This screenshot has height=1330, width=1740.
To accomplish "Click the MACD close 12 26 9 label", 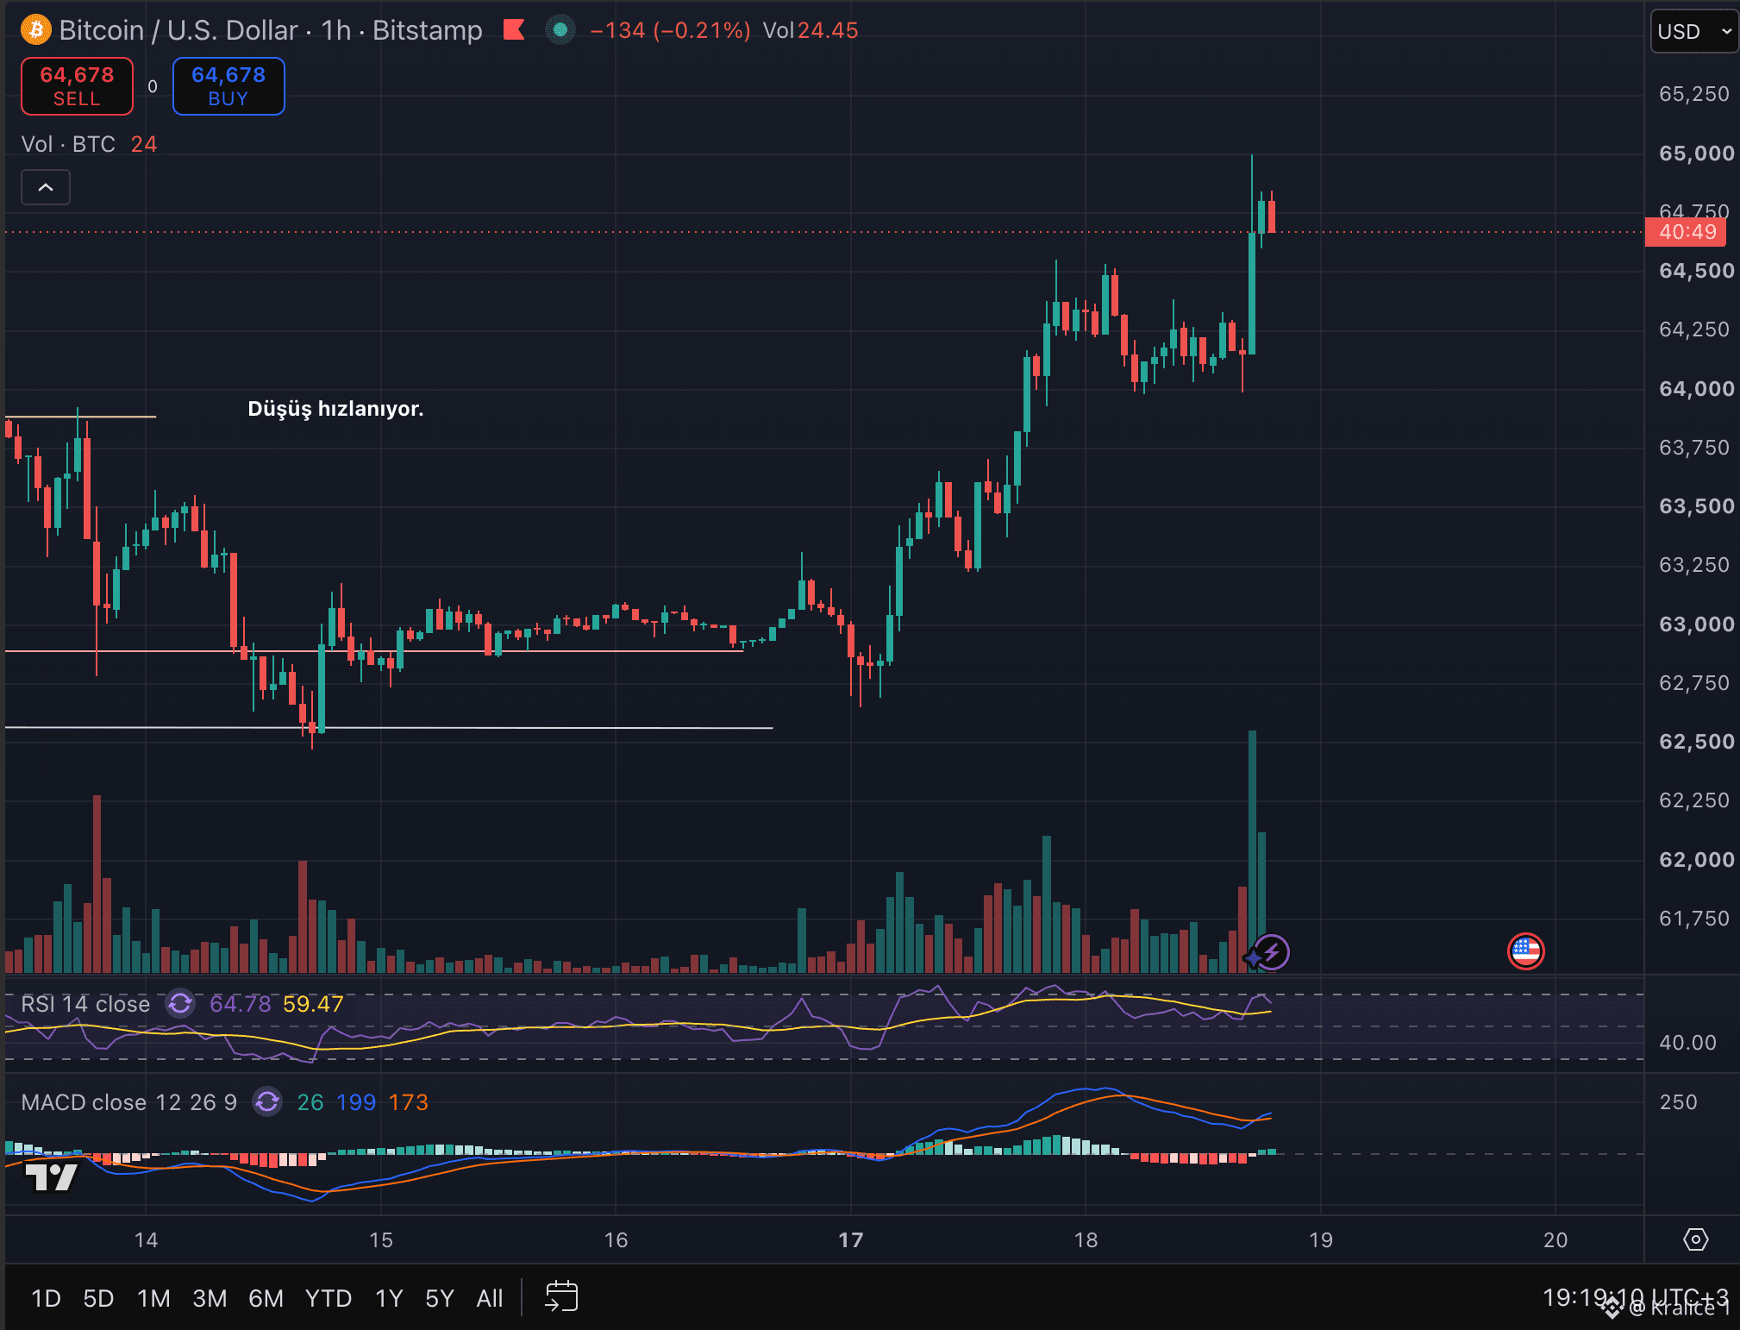I will click(128, 1102).
